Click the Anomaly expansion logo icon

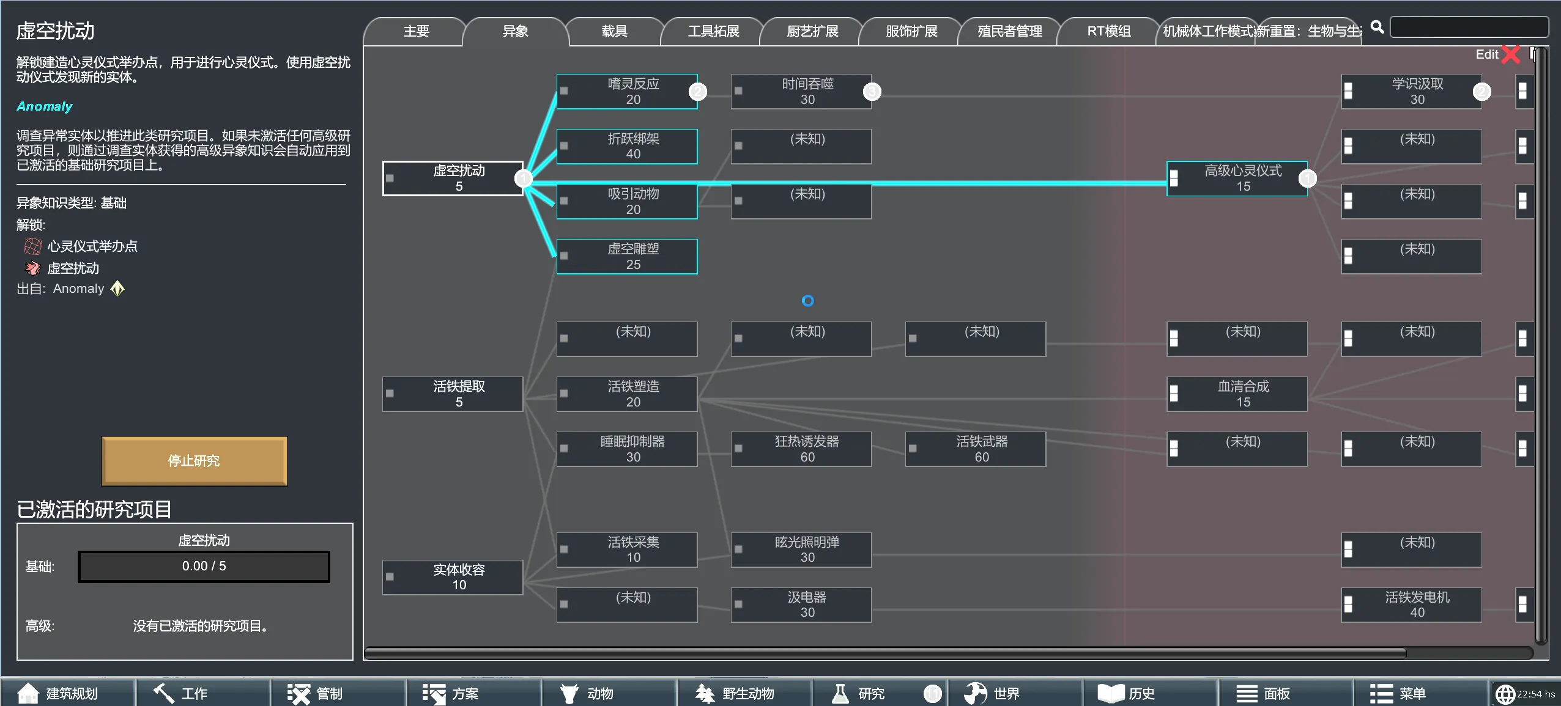coord(117,289)
